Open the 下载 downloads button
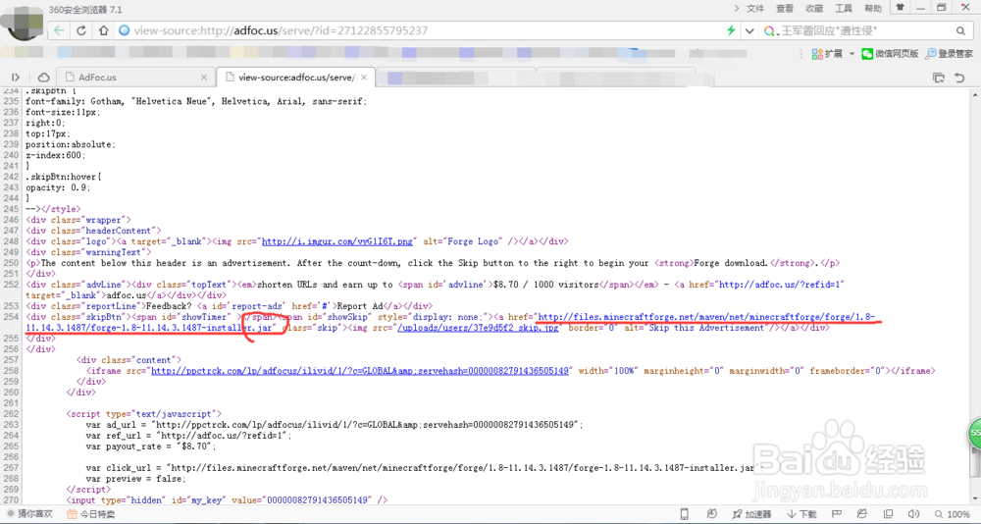981x524 pixels. [x=802, y=514]
